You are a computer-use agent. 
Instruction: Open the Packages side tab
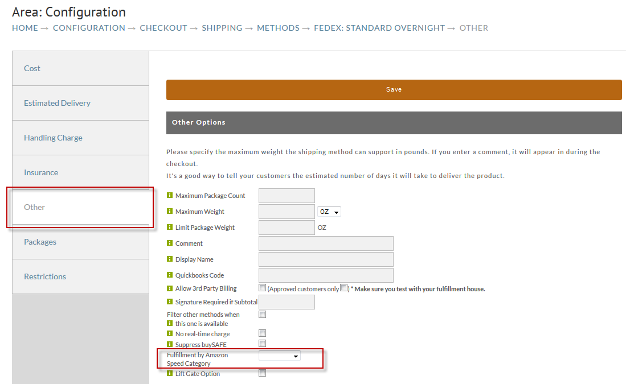click(x=81, y=242)
